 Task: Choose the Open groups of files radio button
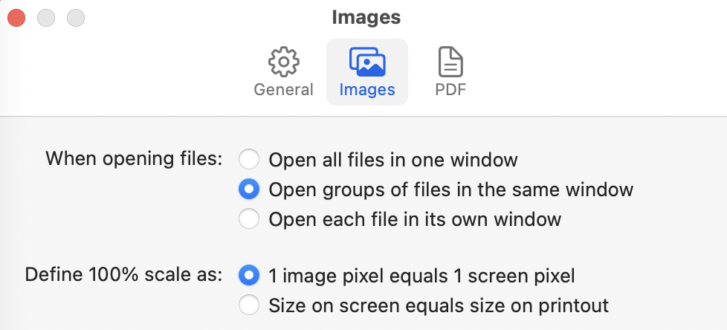point(249,190)
